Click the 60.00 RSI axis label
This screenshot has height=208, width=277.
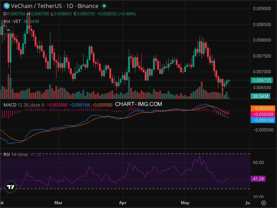click(258, 163)
